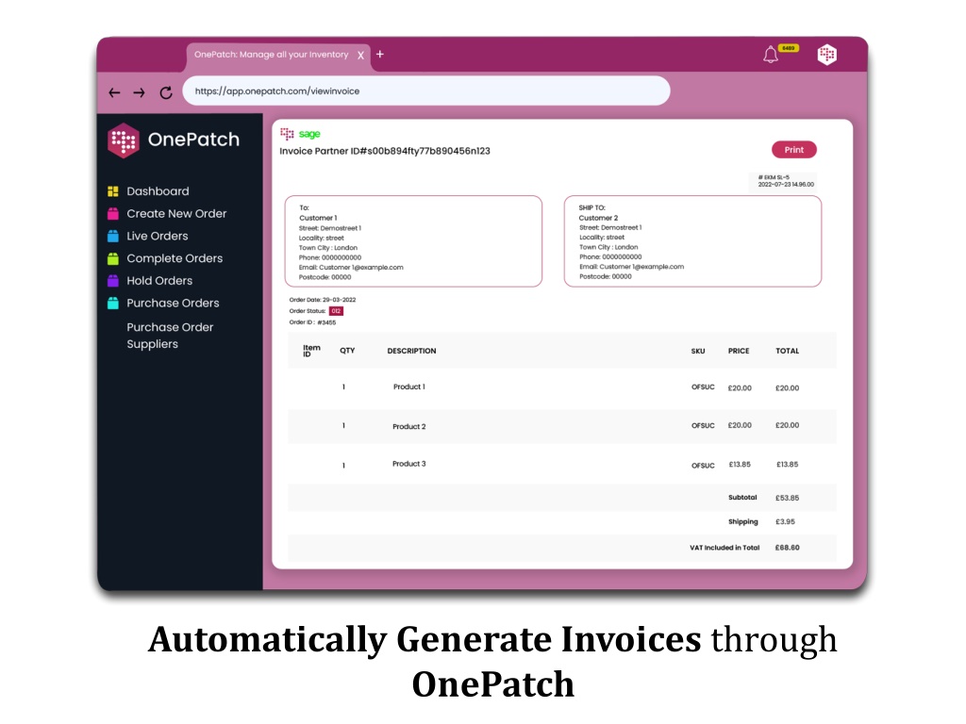Click Product 3 price £13.85

(x=740, y=464)
